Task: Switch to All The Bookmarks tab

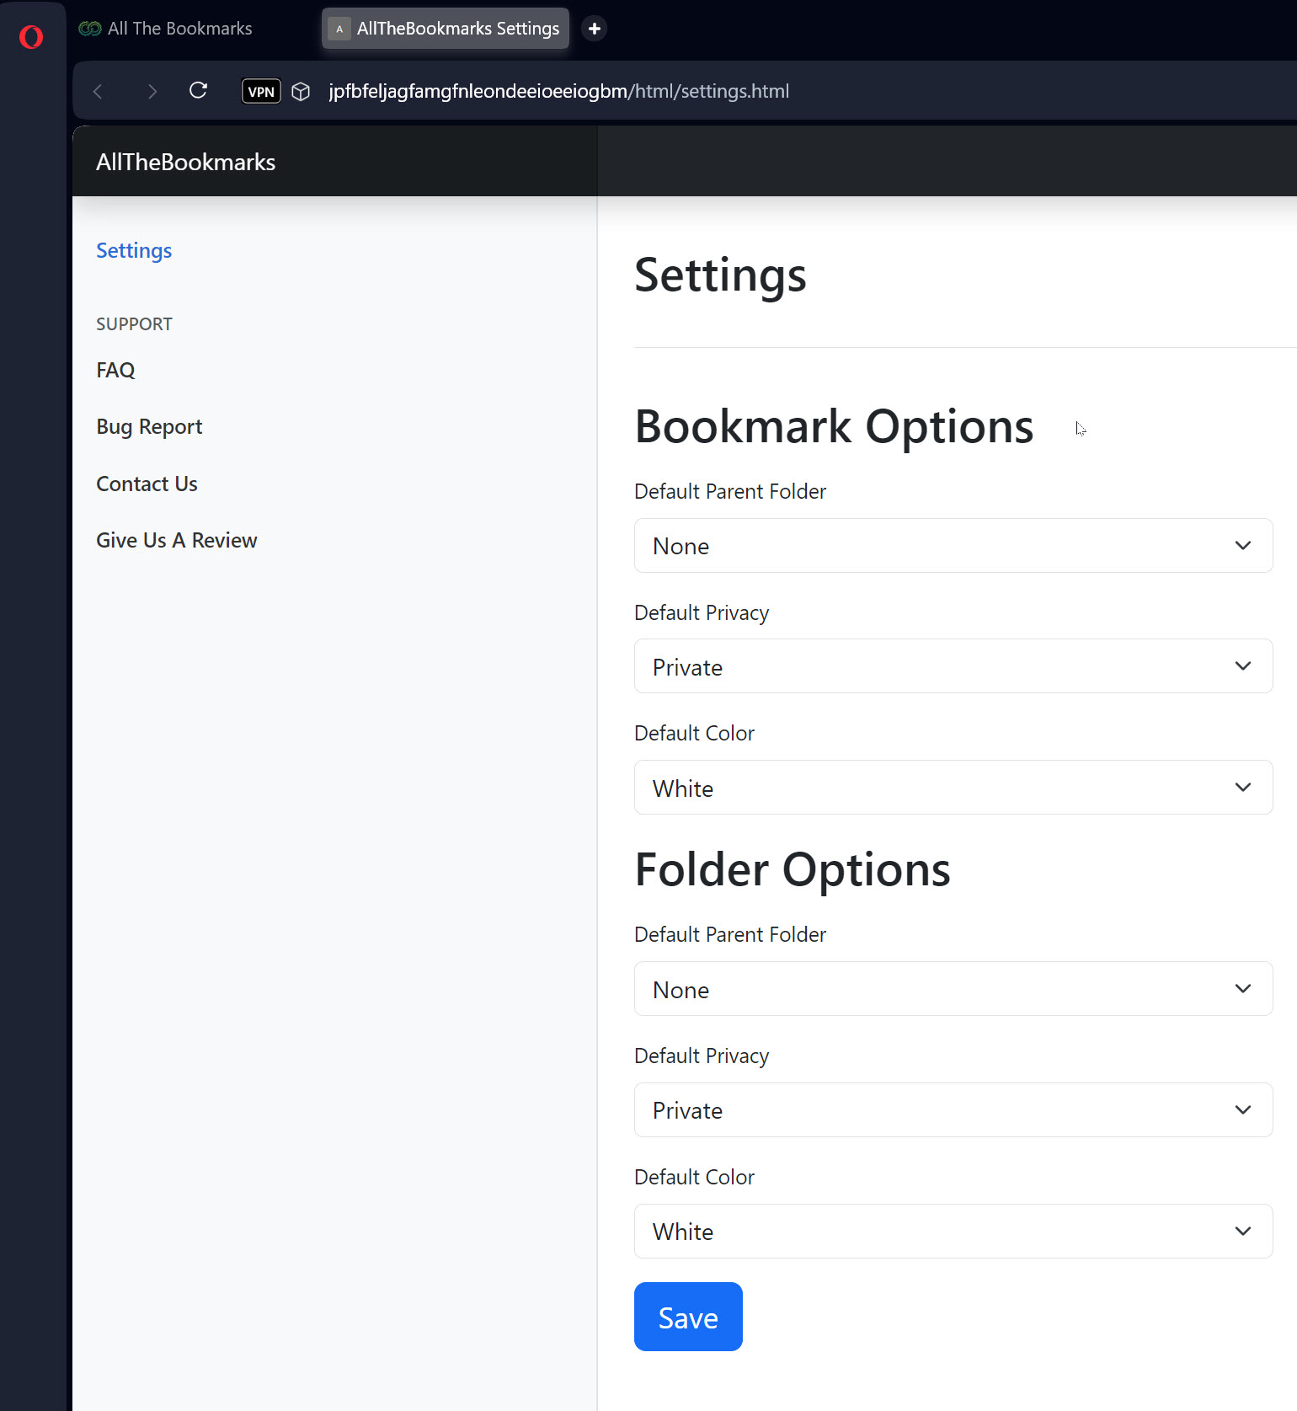Action: 166,29
